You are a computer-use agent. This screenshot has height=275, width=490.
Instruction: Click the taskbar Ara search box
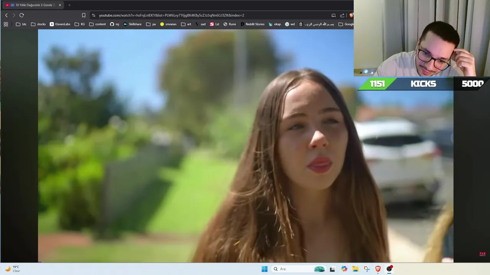(x=299, y=269)
